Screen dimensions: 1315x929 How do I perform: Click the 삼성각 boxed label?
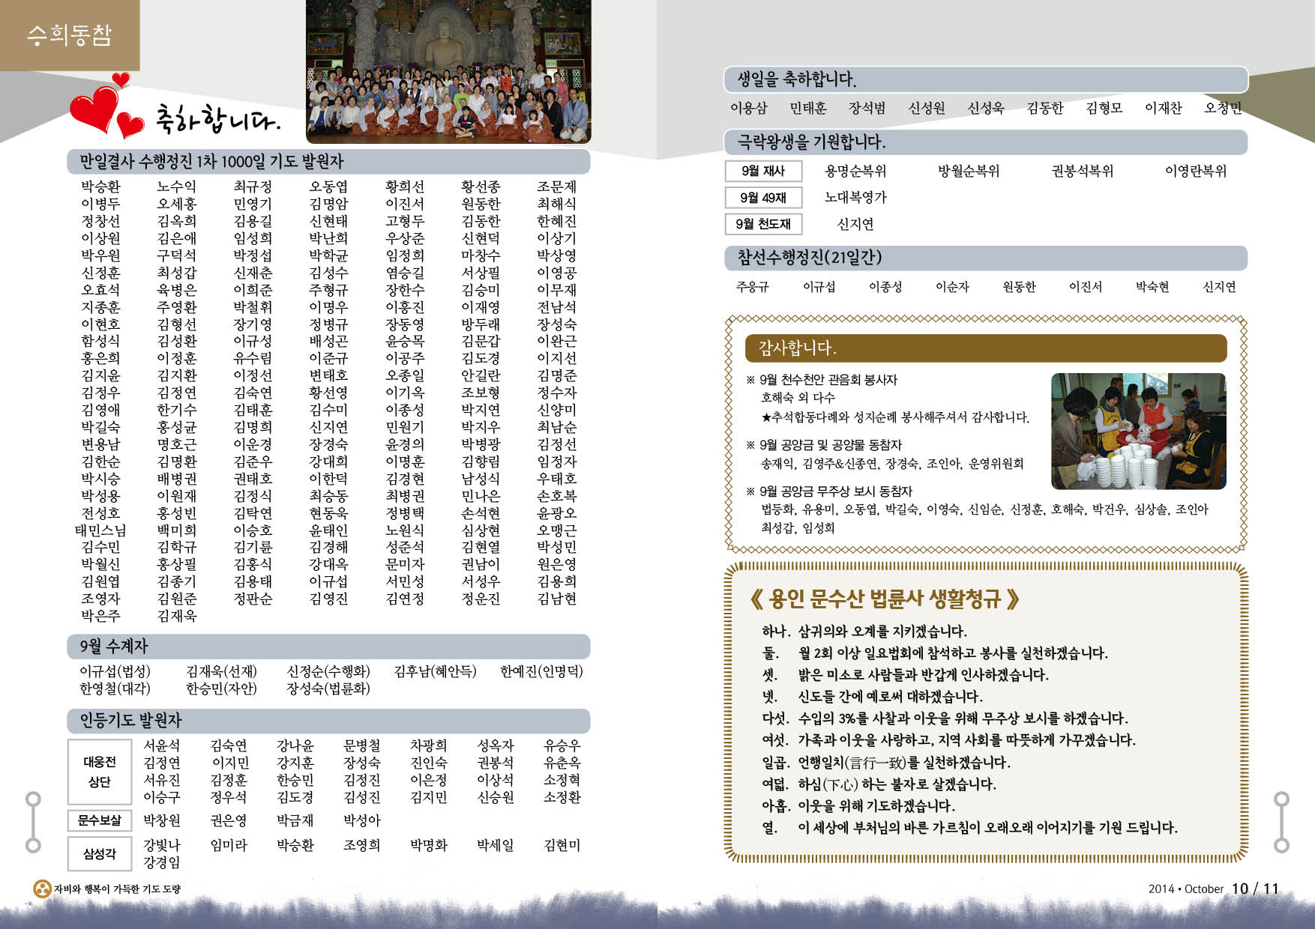100,854
